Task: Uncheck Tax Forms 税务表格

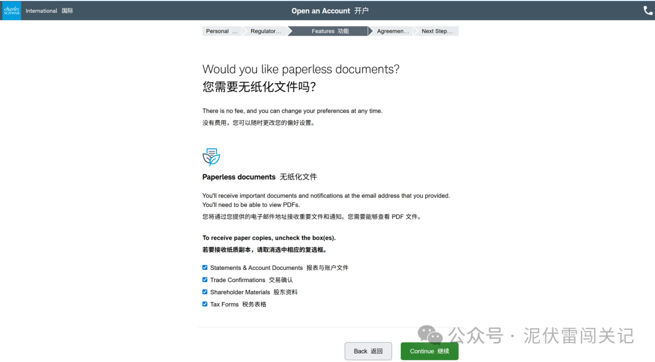Action: (x=205, y=304)
